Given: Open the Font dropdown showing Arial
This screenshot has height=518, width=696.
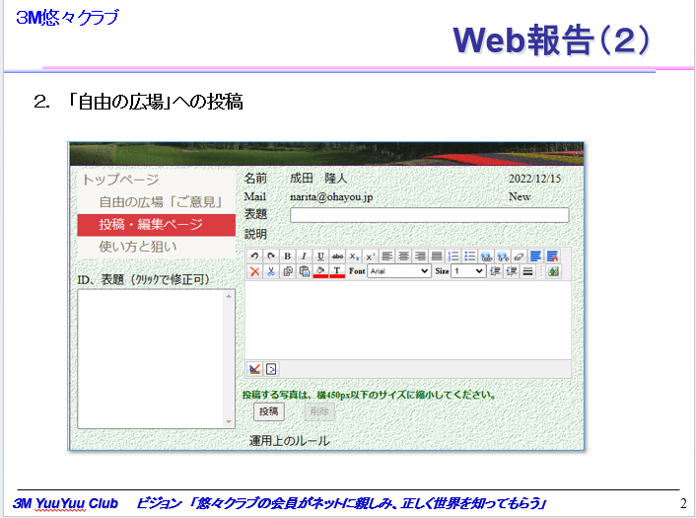Looking at the screenshot, I should pos(399,271).
